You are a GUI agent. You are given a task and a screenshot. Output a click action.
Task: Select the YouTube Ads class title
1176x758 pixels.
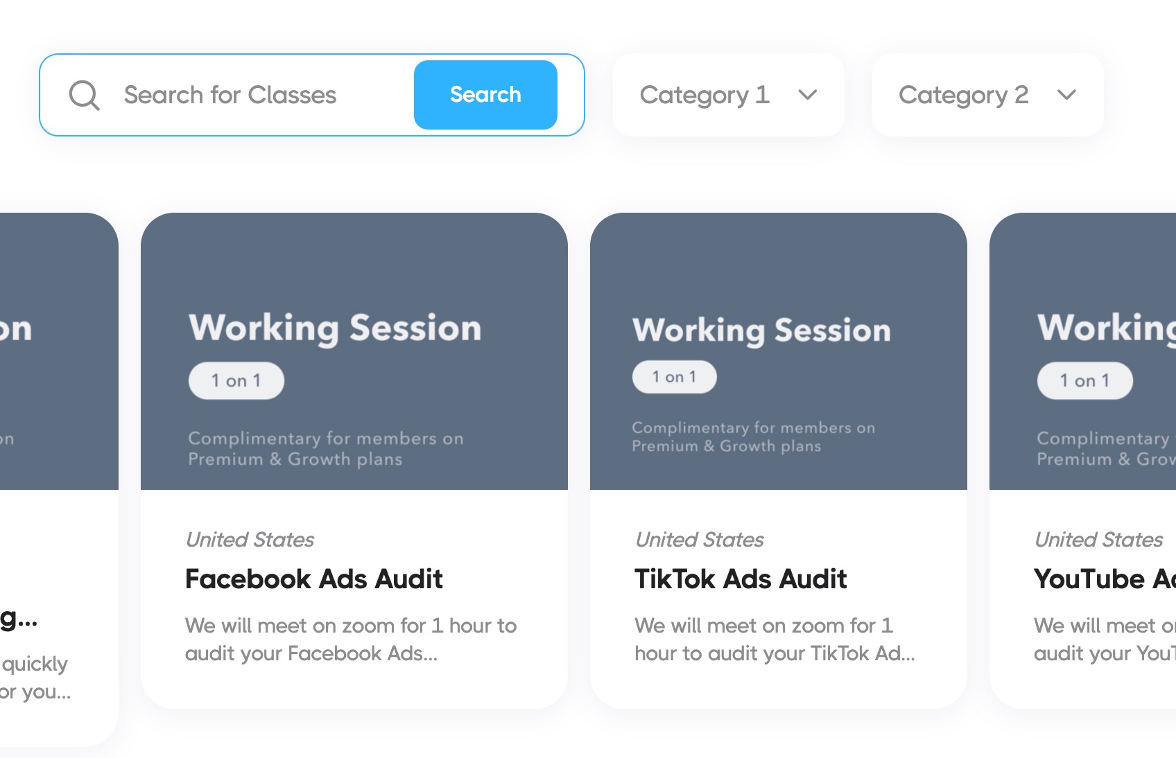coord(1102,579)
